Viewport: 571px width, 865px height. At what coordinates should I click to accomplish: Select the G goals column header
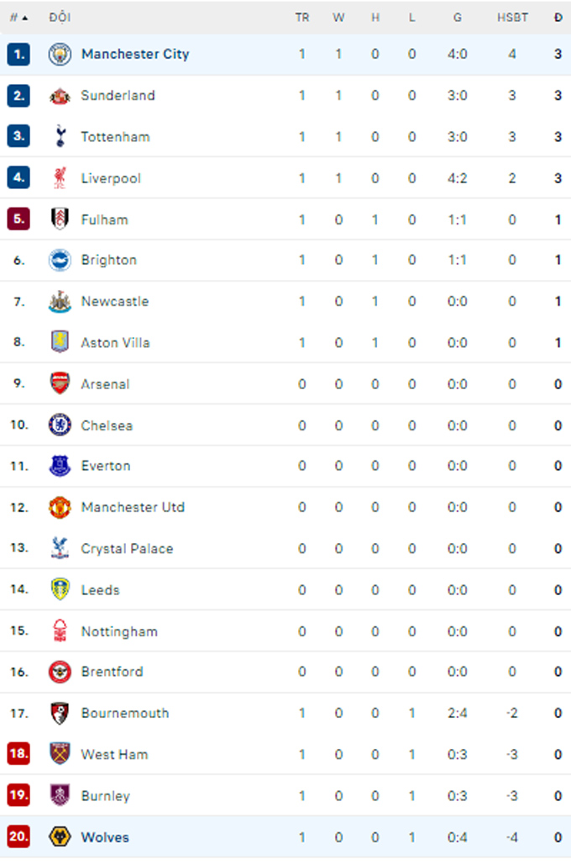458,18
